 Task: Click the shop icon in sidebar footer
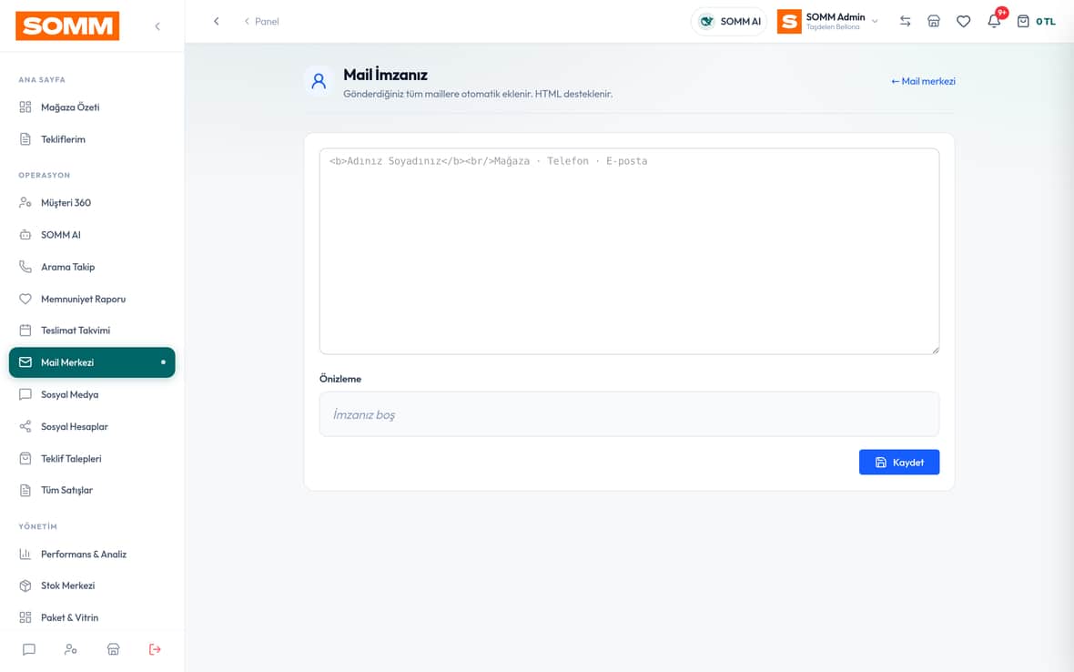(114, 649)
